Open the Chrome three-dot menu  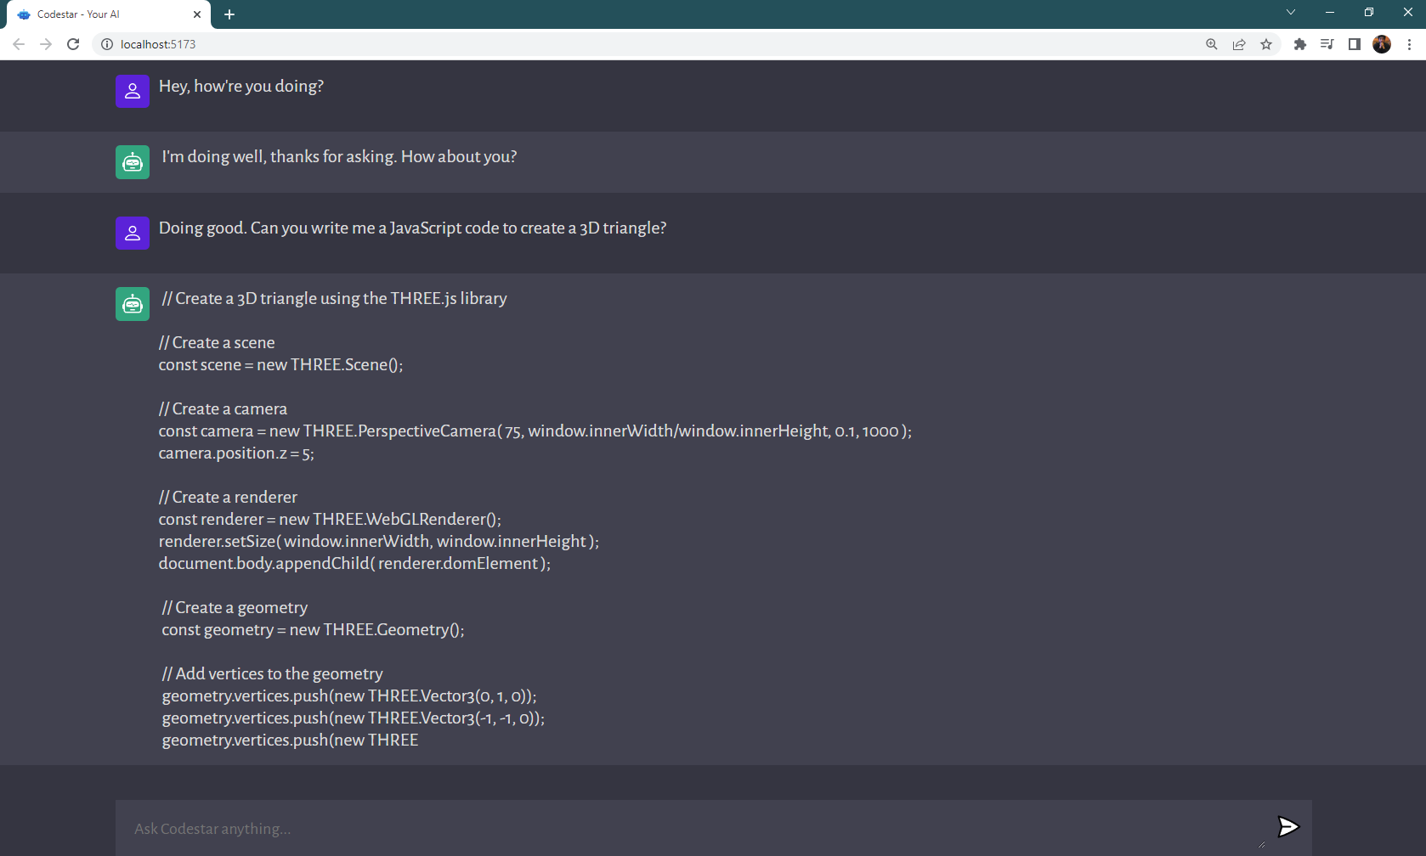tap(1409, 44)
